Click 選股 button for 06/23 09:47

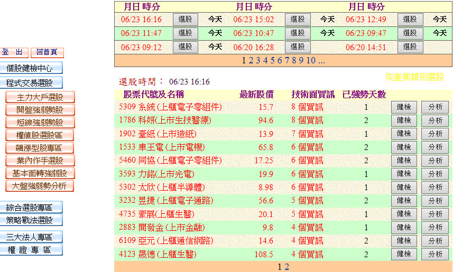tap(410, 33)
